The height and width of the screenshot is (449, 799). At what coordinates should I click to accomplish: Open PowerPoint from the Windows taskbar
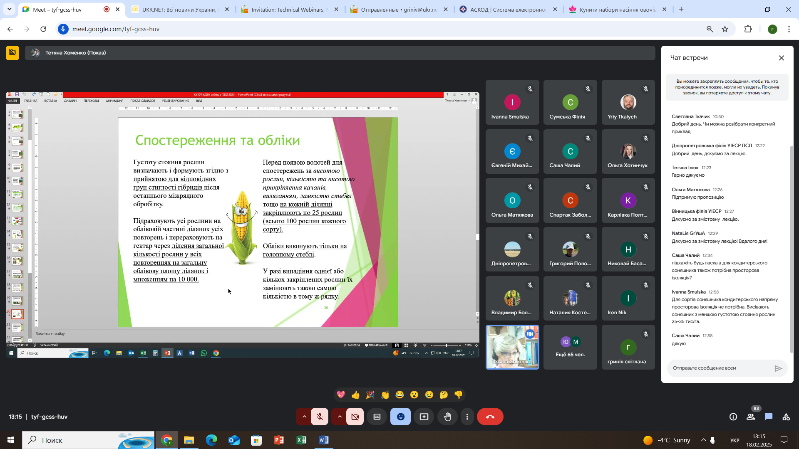(279, 440)
